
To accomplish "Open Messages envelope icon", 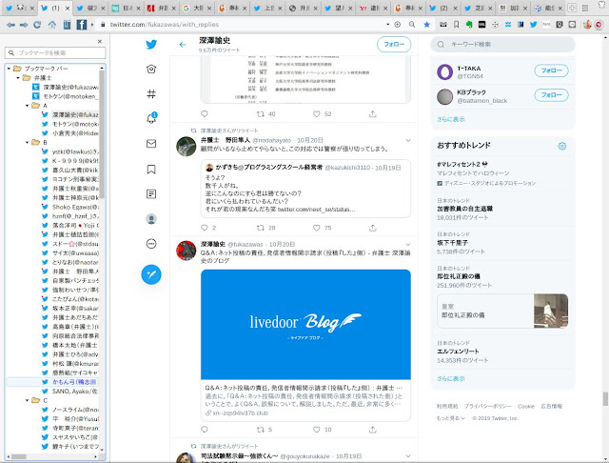I will (x=151, y=144).
